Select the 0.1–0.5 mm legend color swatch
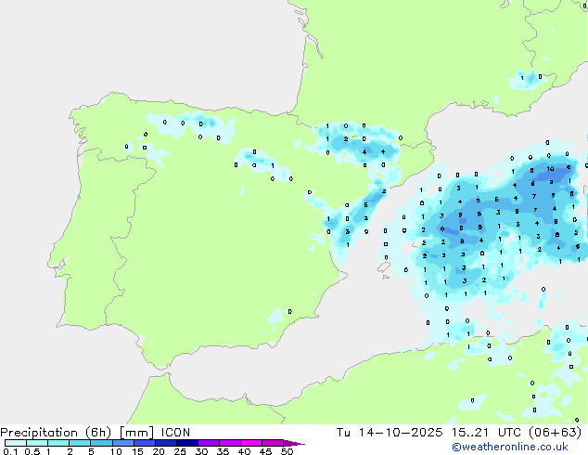 pos(16,443)
